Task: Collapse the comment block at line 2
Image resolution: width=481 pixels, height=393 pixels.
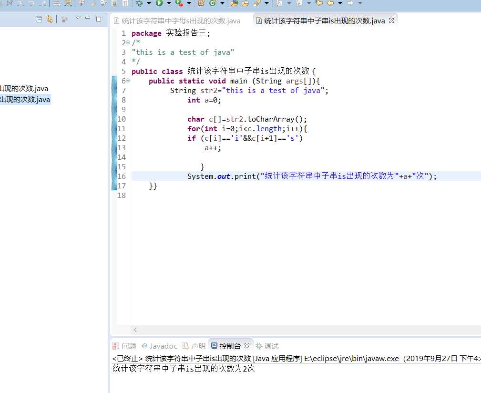Action: 128,42
